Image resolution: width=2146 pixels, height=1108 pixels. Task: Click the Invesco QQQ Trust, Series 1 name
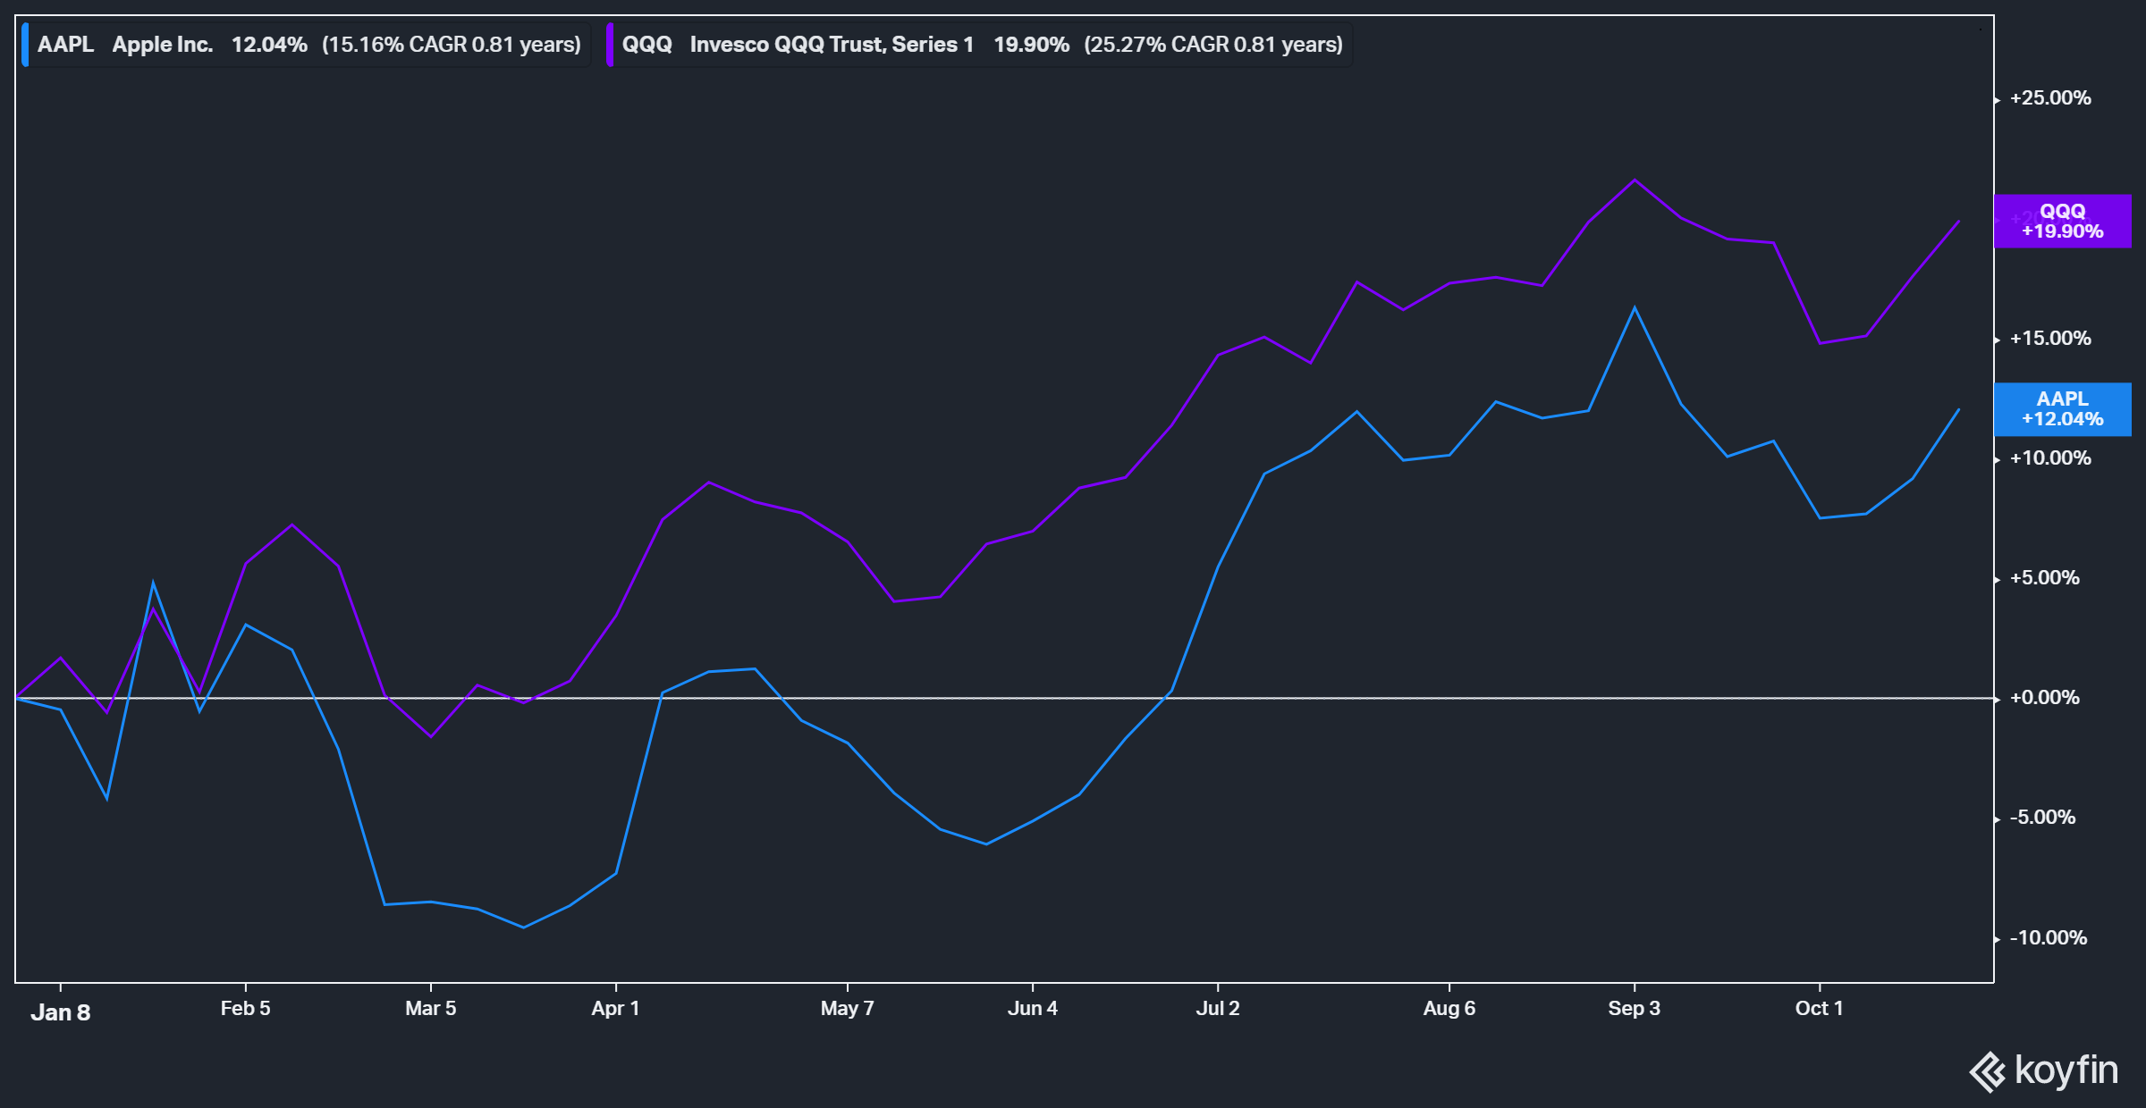click(x=832, y=43)
